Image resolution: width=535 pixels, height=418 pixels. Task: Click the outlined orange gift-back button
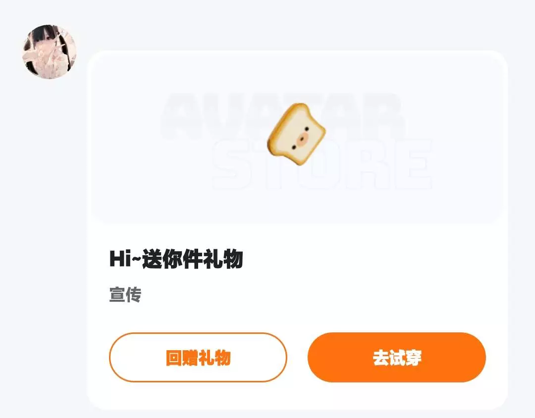click(198, 357)
